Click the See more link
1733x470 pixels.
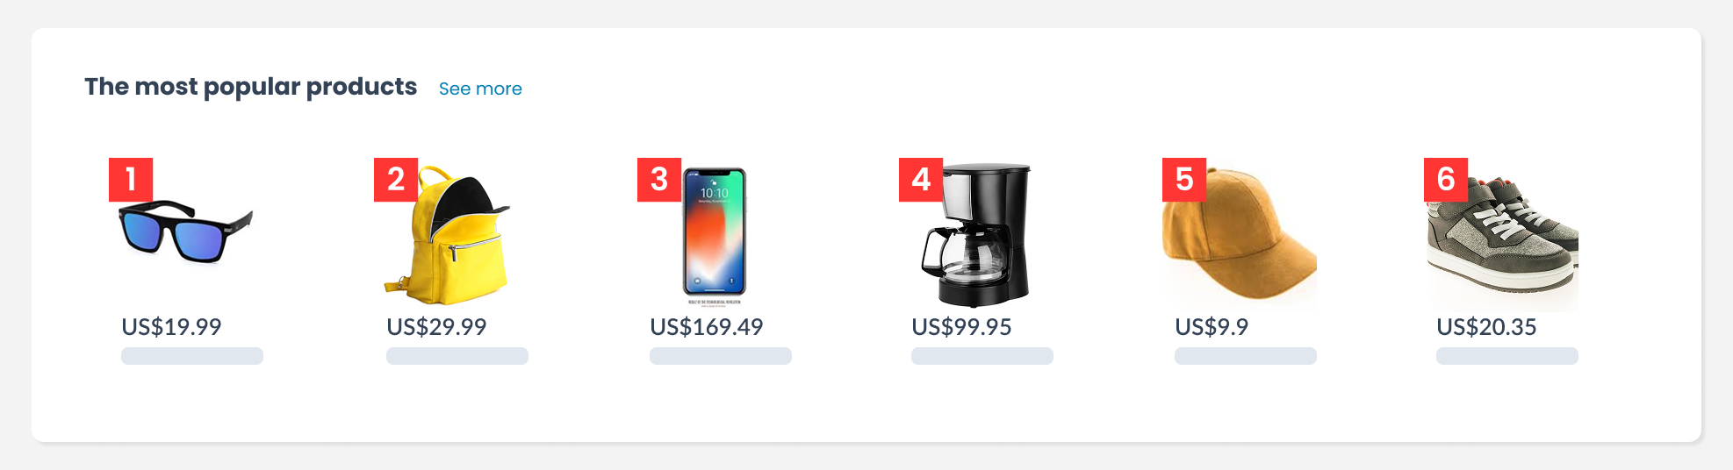click(480, 89)
